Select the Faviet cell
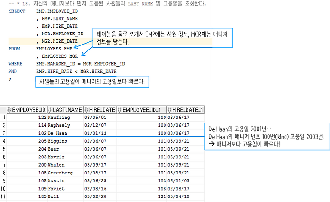 66,189
